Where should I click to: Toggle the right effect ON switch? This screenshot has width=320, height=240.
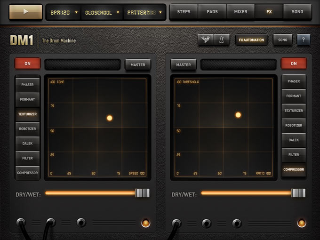(294, 64)
